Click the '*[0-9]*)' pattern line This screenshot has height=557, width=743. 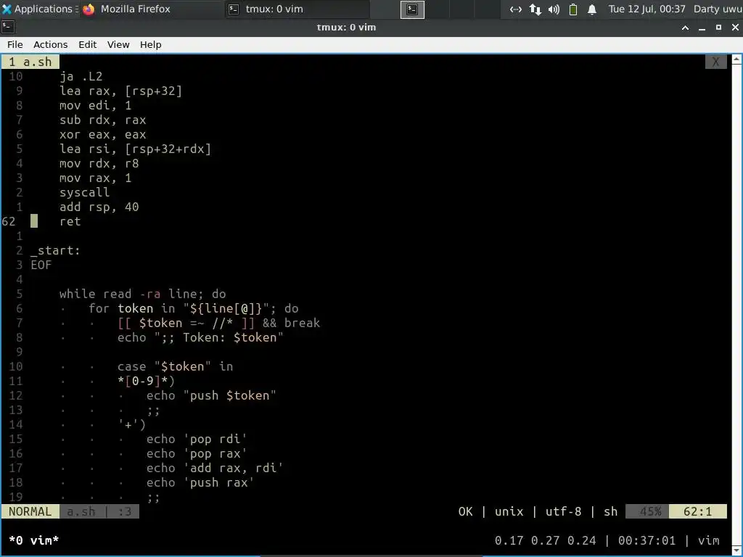tap(147, 381)
